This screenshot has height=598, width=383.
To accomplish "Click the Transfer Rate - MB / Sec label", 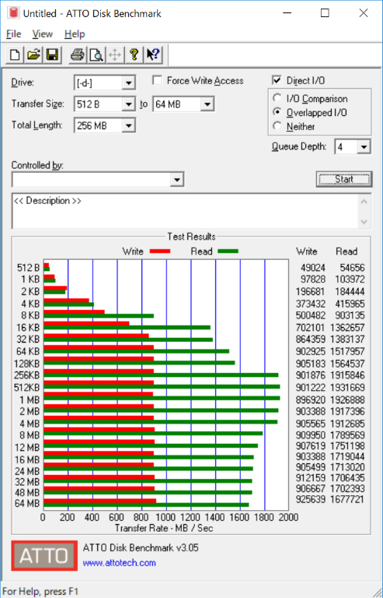I will [x=164, y=528].
